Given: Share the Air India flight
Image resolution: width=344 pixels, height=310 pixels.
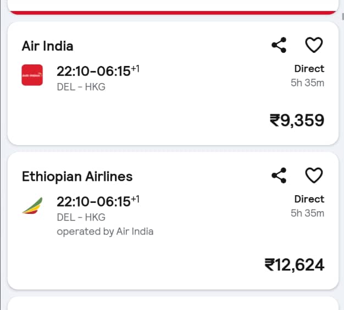Looking at the screenshot, I should pyautogui.click(x=279, y=45).
